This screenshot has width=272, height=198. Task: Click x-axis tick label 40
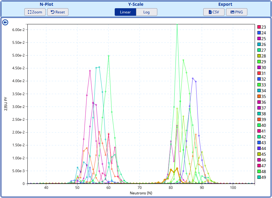coord(46,188)
